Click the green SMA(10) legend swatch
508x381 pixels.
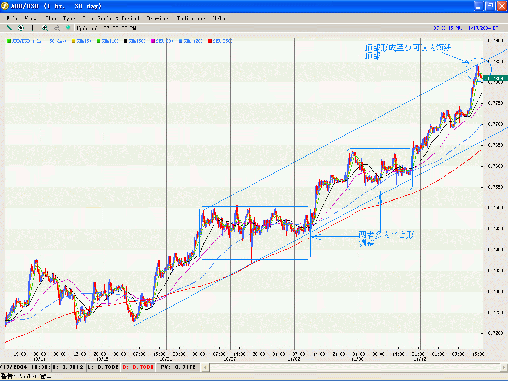tap(99, 41)
